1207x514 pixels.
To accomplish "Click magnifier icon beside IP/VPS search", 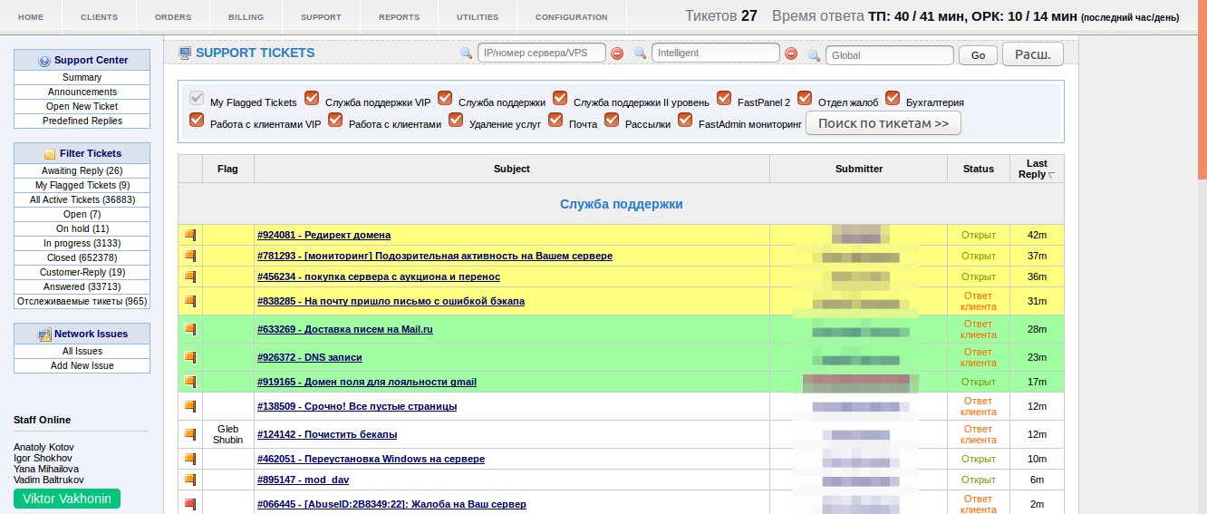I will [467, 53].
